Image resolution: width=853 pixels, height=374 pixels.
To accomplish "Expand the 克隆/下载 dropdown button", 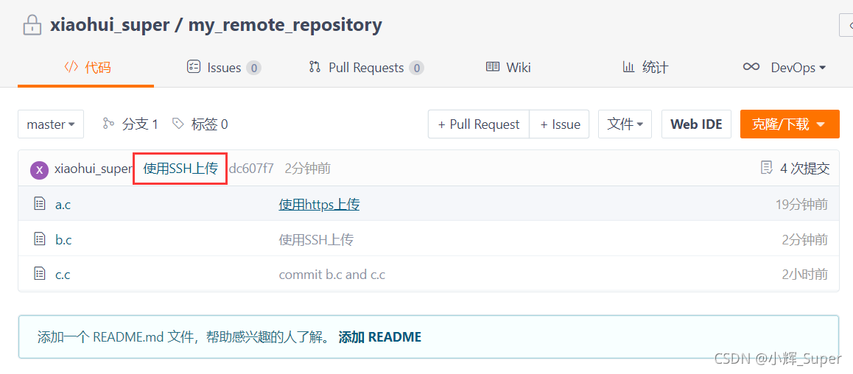I will 790,124.
